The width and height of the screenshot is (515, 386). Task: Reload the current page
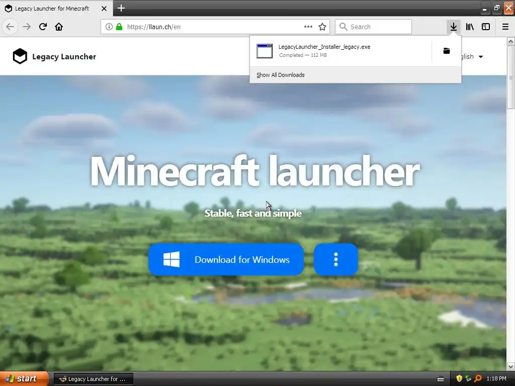click(x=43, y=27)
